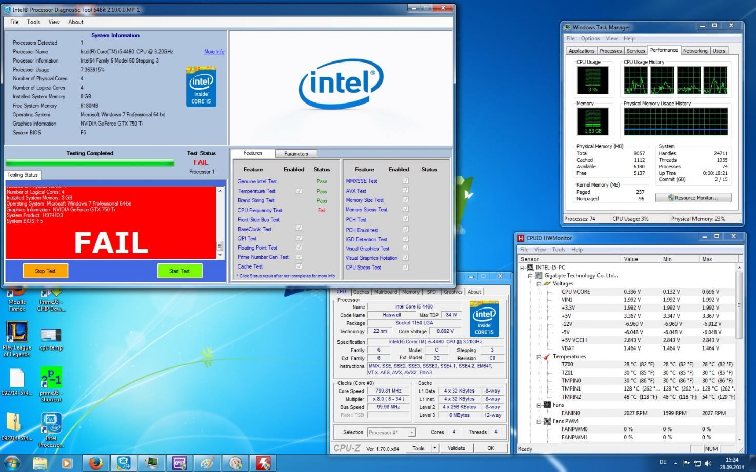Viewport: 756px width, 472px height.
Task: Switch to Paint taskbar button
Action: pos(207,463)
